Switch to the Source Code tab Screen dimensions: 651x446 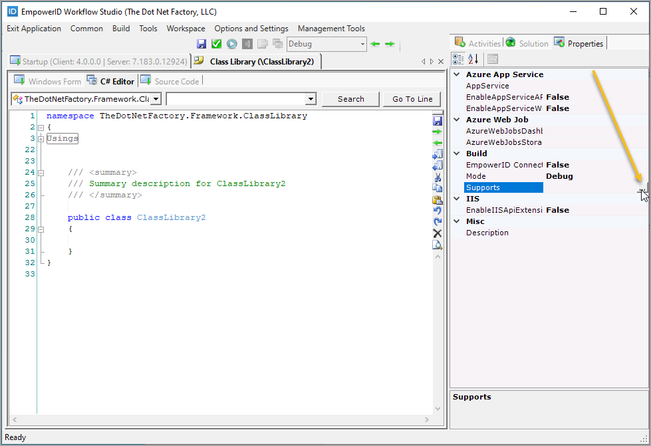pos(176,81)
